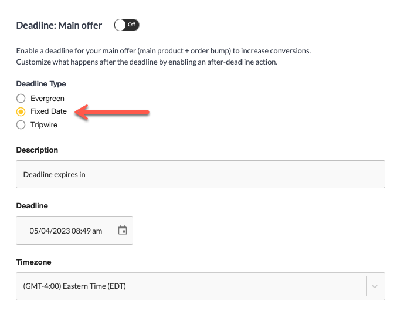Image resolution: width=397 pixels, height=321 pixels.
Task: Expand timezone list using the chevron arrow
Action: point(375,286)
